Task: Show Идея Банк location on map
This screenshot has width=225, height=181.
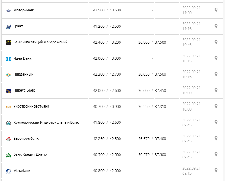Action: coord(216,58)
